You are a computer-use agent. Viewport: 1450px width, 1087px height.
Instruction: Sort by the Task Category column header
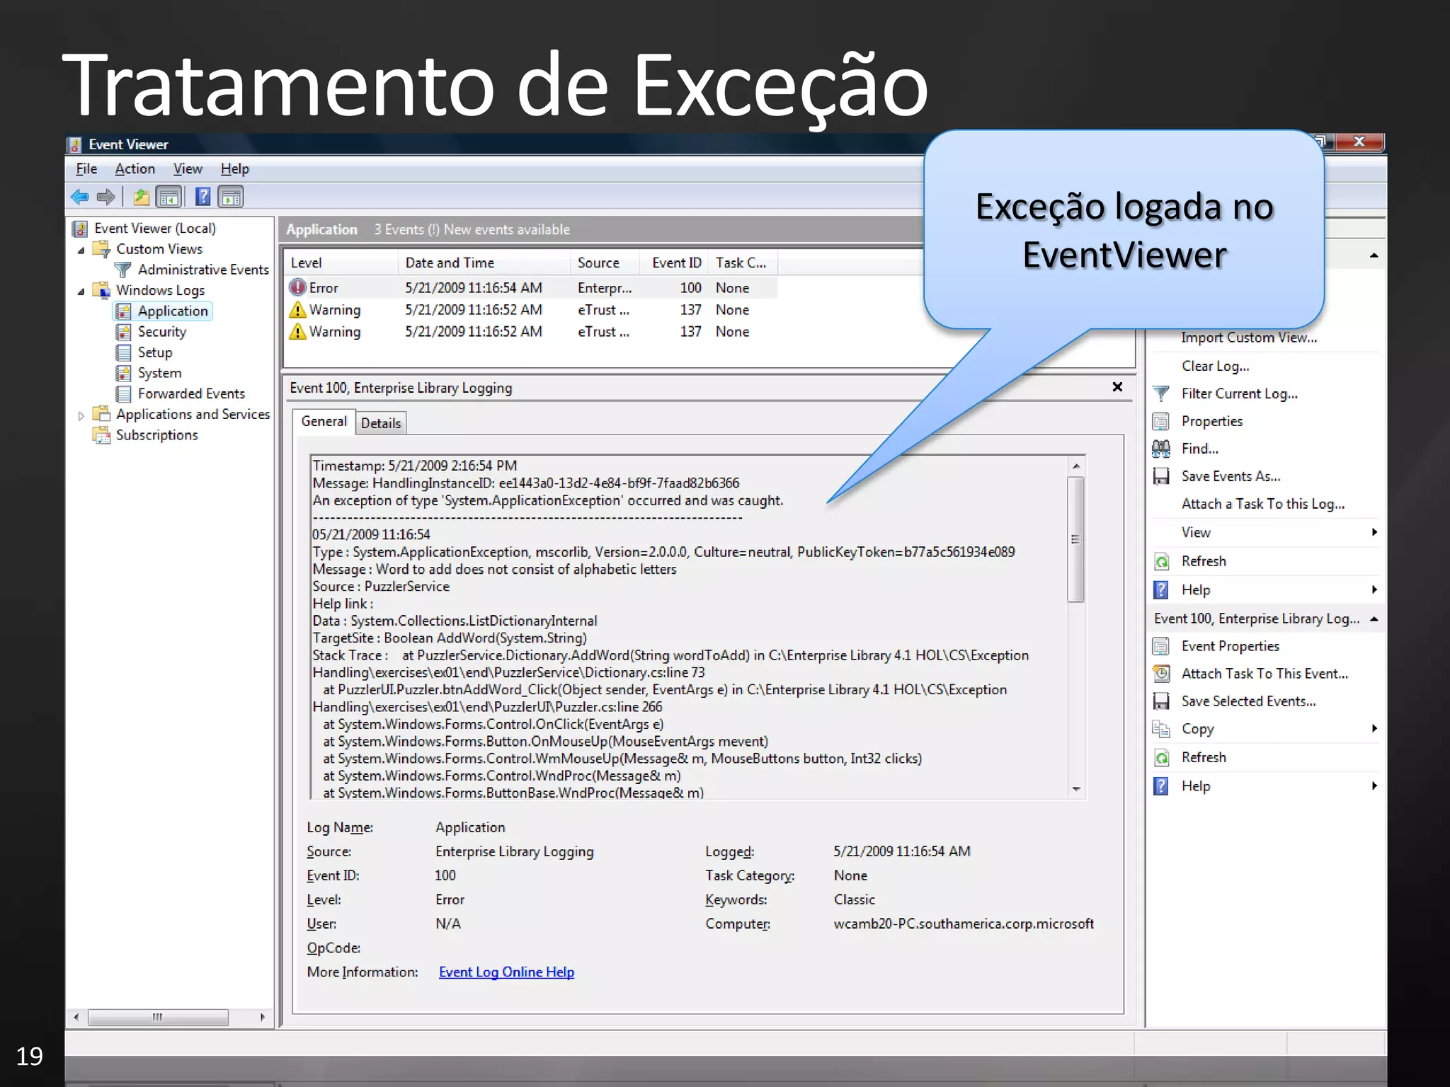point(743,263)
